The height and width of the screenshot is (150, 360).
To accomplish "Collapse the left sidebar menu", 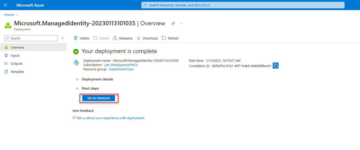I will (x=62, y=38).
